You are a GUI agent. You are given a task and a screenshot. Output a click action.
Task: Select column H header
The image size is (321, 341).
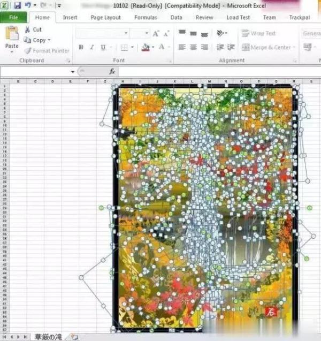tap(123, 81)
